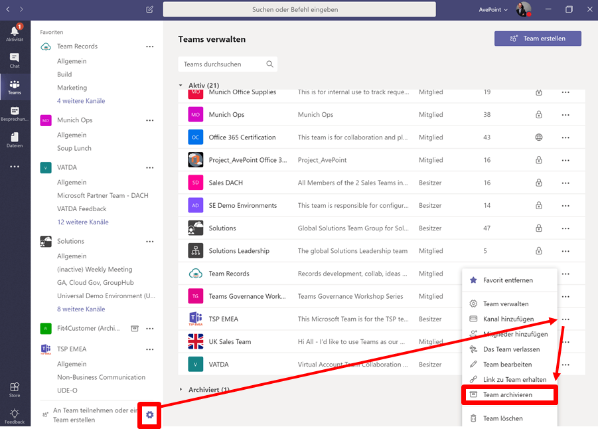Open the user profile picture
Image resolution: width=598 pixels, height=429 pixels.
pos(523,9)
